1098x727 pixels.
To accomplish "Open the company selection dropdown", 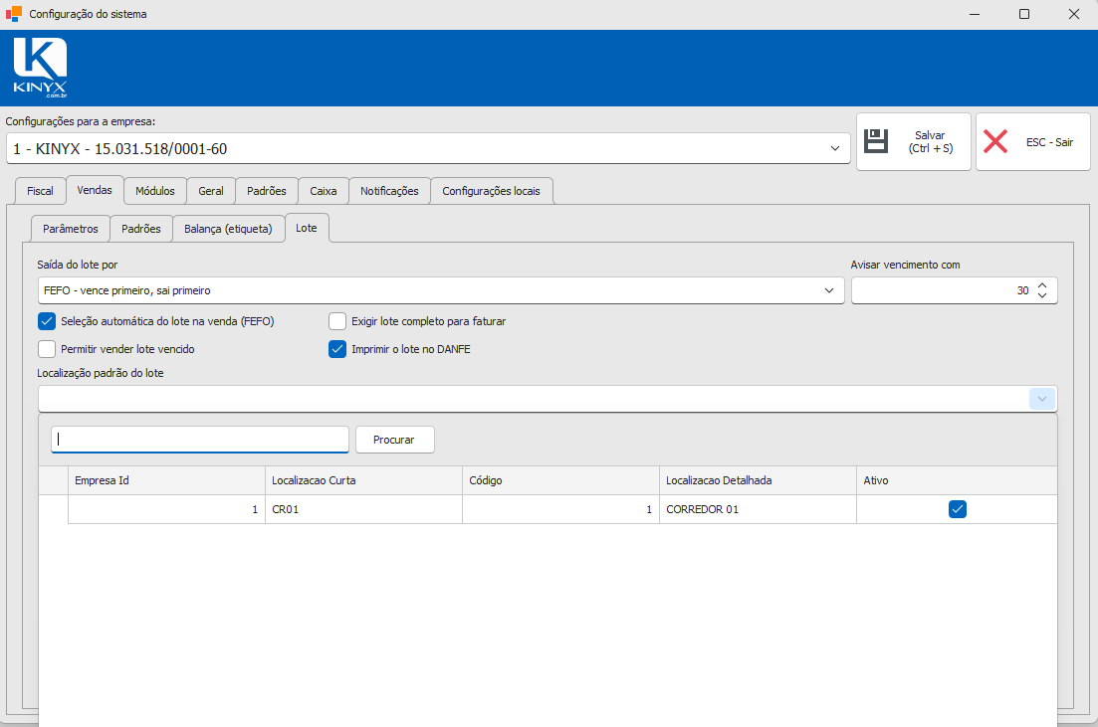I will pyautogui.click(x=835, y=148).
